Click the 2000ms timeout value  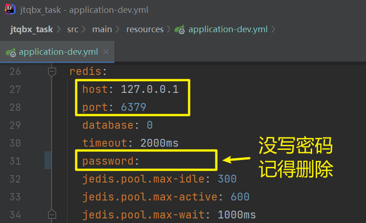[159, 143]
